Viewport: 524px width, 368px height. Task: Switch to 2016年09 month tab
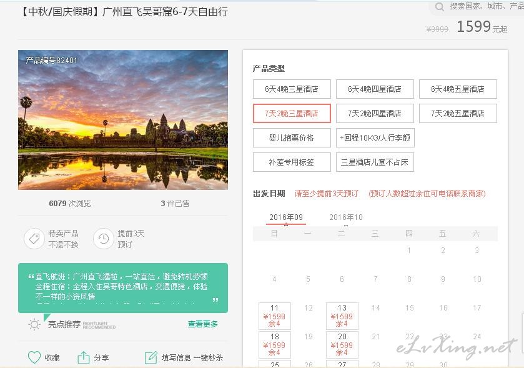286,217
